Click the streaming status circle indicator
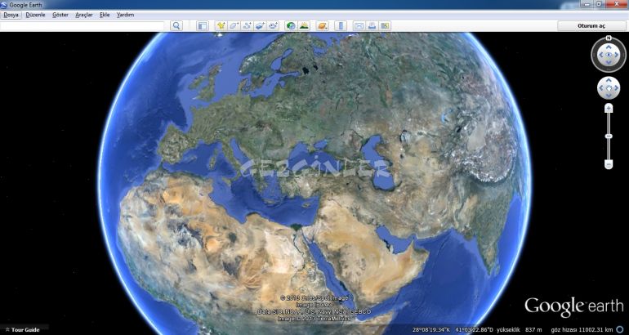Image resolution: width=629 pixels, height=335 pixels. click(x=620, y=330)
